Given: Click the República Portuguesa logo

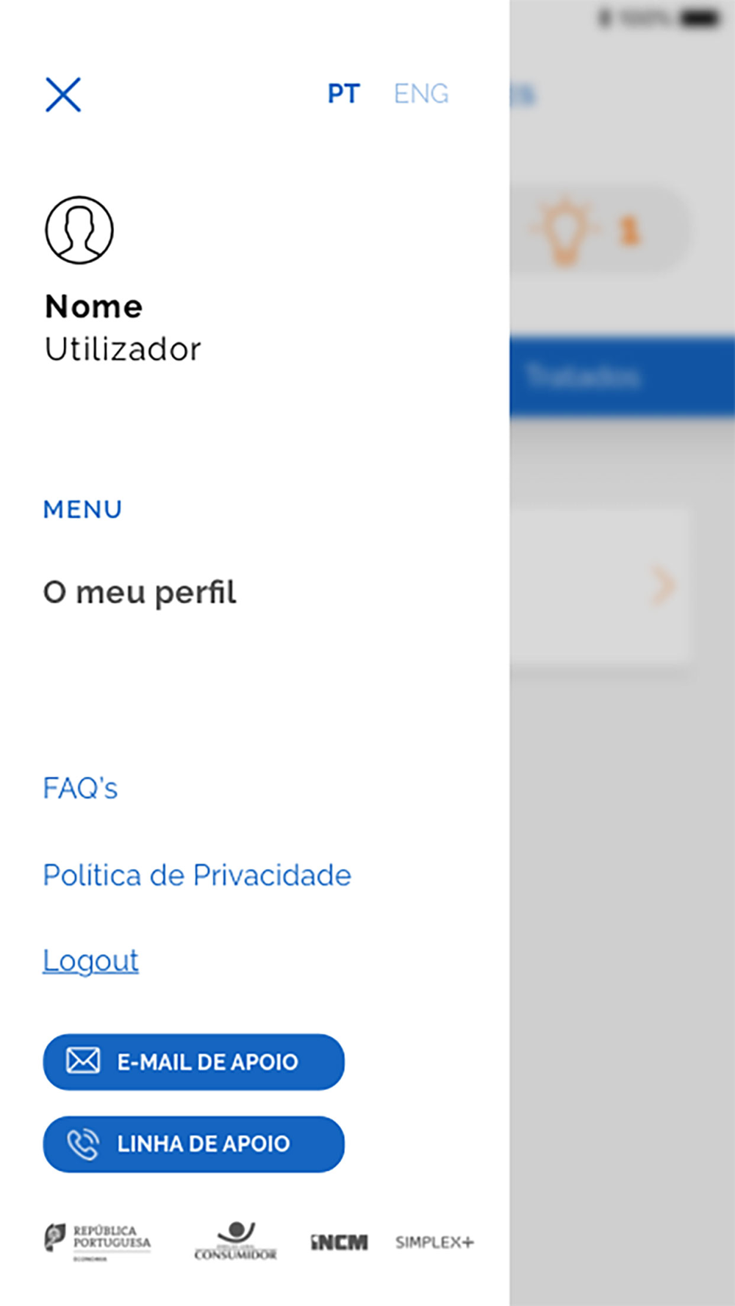Looking at the screenshot, I should (x=98, y=1241).
